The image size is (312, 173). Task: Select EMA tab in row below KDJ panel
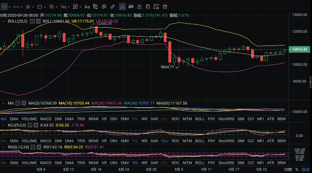tap(14, 141)
